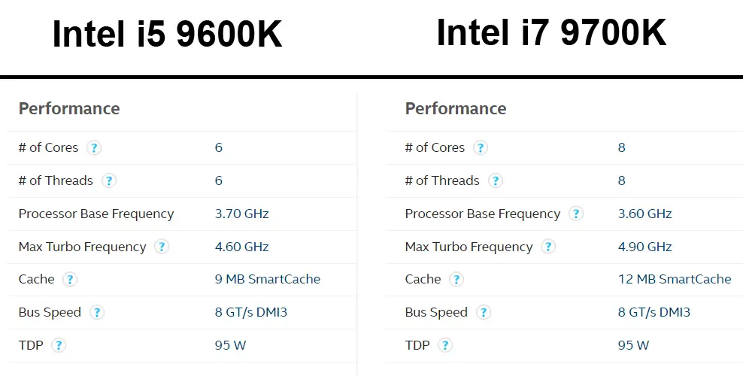Show info for i7 Bus Speed
The width and height of the screenshot is (743, 376).
tap(484, 313)
